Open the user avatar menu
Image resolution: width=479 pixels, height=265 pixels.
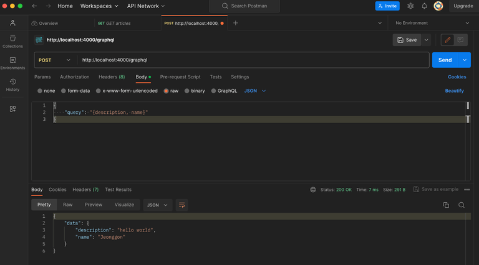[x=438, y=6]
